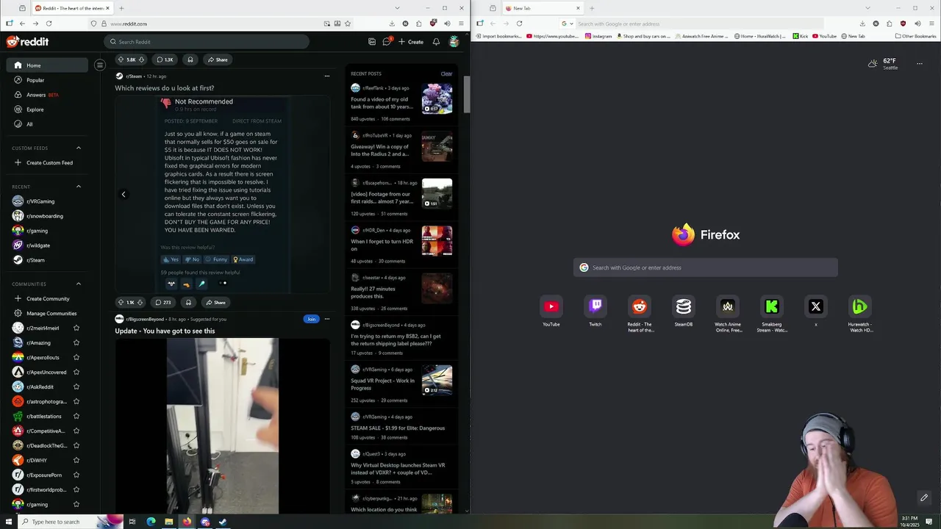Viewport: 941px width, 529px height.
Task: Open Firefox downloads in Reddit window
Action: click(x=392, y=24)
